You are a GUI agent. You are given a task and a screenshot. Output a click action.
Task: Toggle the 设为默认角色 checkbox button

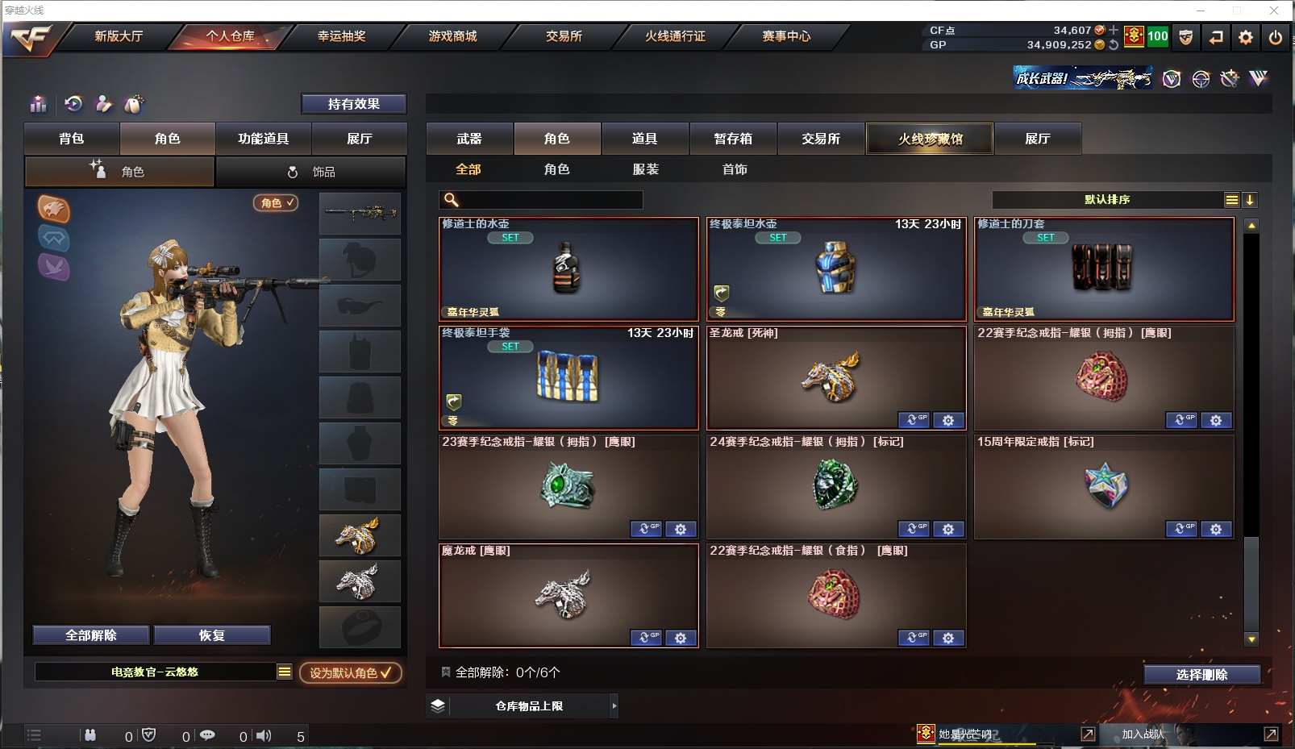point(351,672)
